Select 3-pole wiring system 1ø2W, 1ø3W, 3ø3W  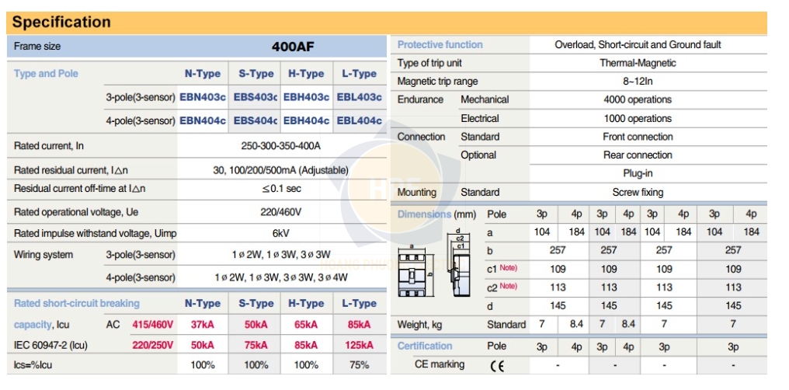[x=281, y=255]
